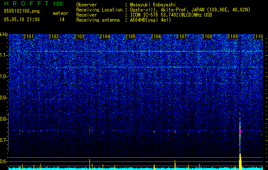This screenshot has width=268, height=170.
Task: Click the A504HB(yagi 4el) antenna text
Action: point(150,20)
